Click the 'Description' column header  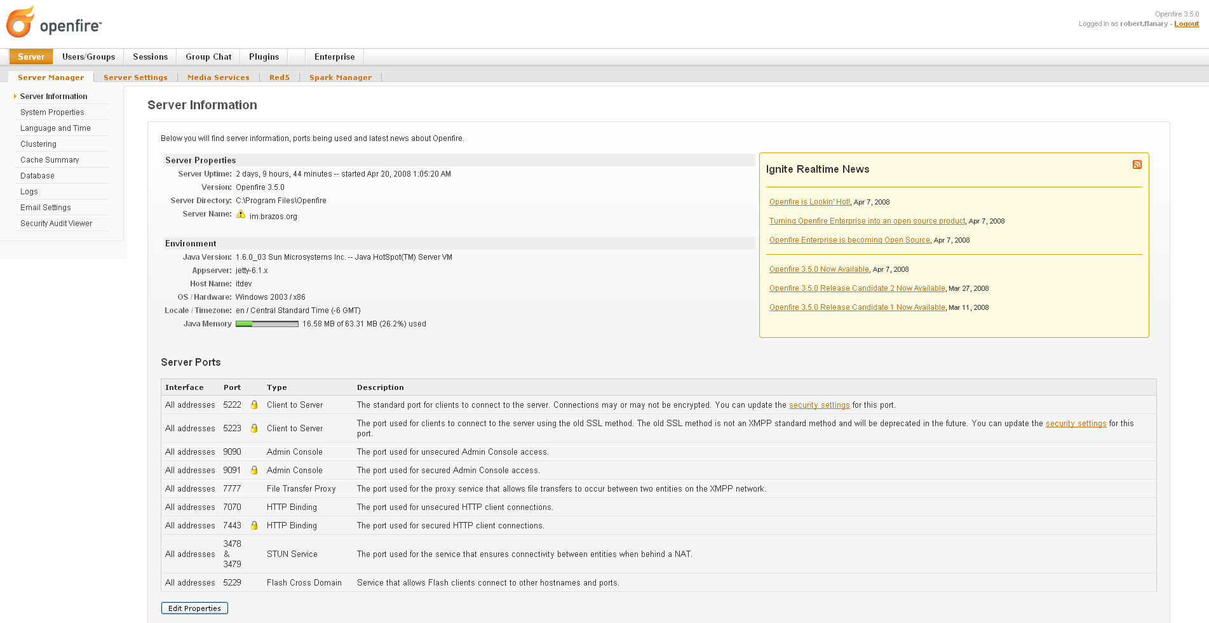point(380,387)
